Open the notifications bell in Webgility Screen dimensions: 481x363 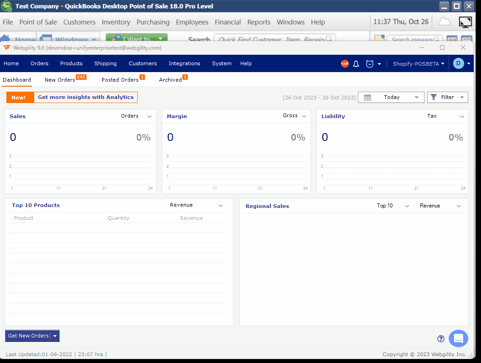(356, 64)
